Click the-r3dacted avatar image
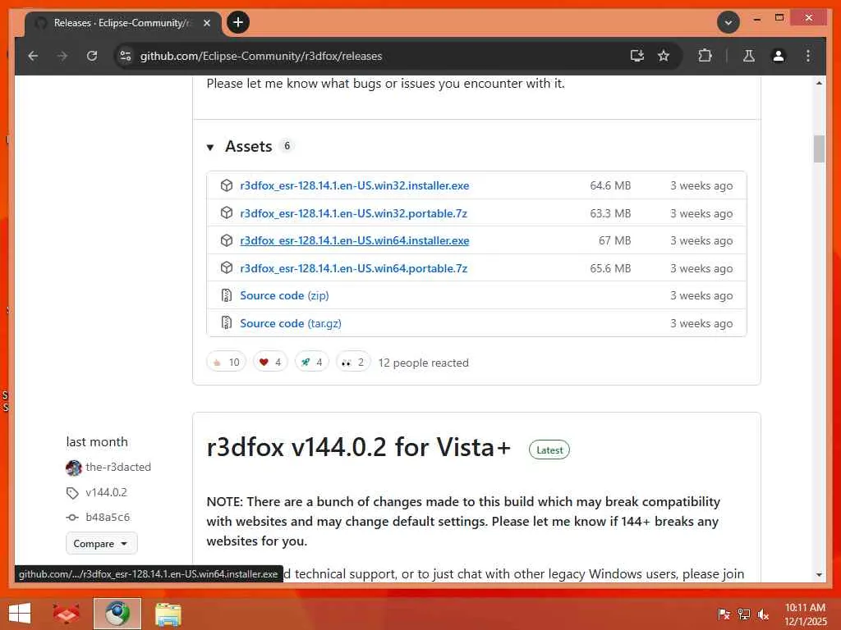 [73, 468]
